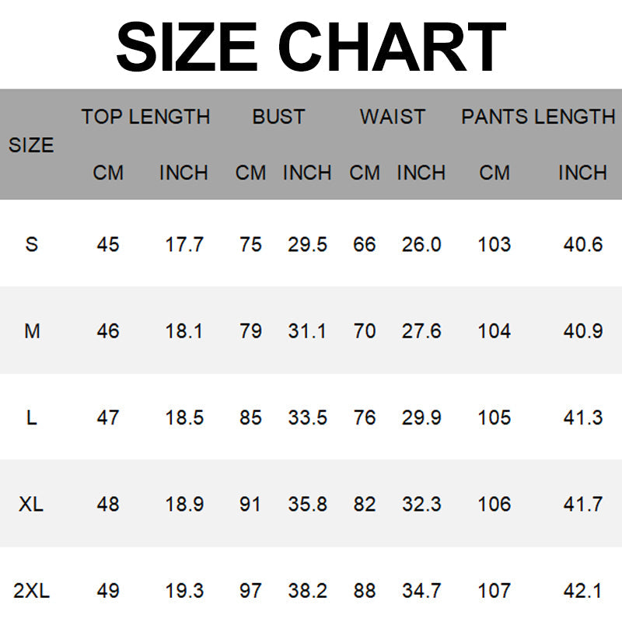
Task: Click the 18.5 inch top length value
Action: pyautogui.click(x=184, y=418)
